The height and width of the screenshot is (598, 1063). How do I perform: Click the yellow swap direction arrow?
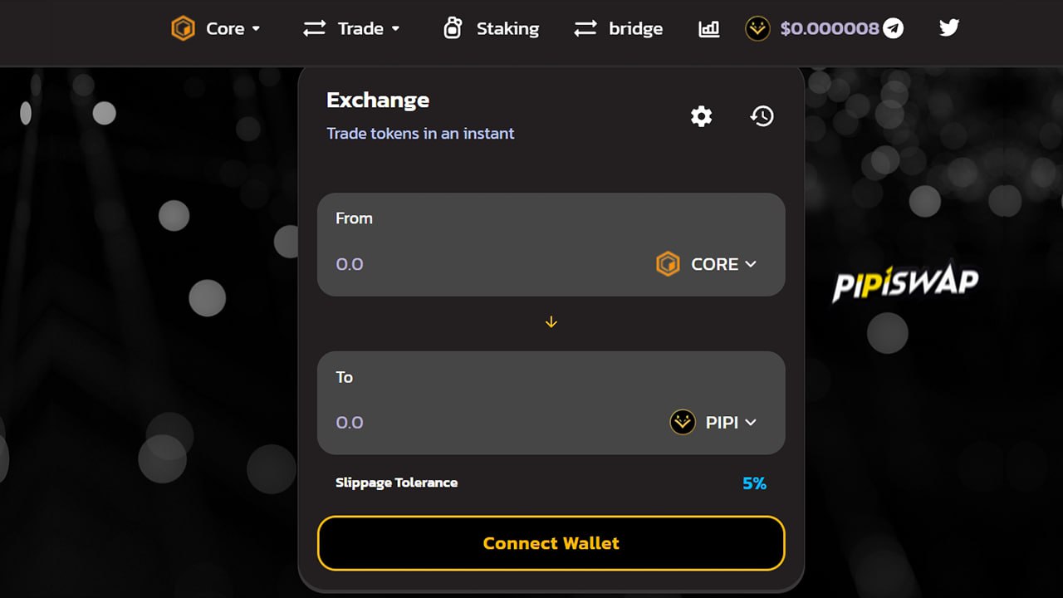[551, 322]
